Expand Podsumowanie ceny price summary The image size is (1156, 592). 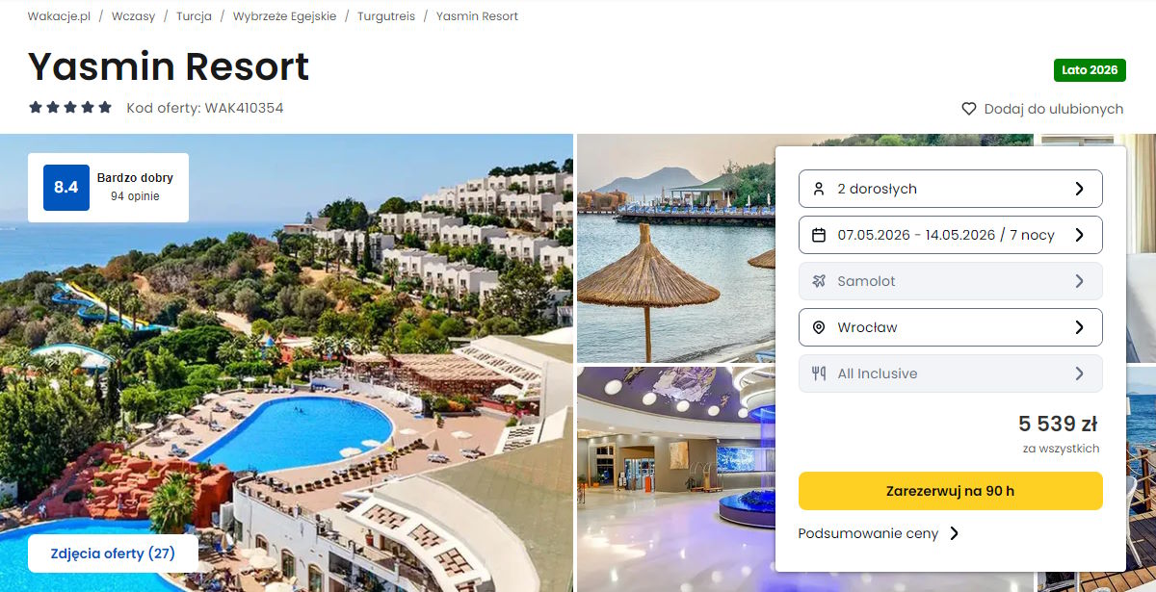pyautogui.click(x=879, y=533)
